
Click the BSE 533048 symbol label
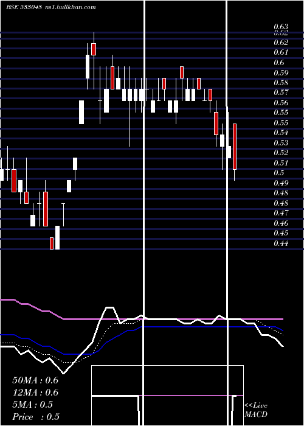tap(24, 7)
